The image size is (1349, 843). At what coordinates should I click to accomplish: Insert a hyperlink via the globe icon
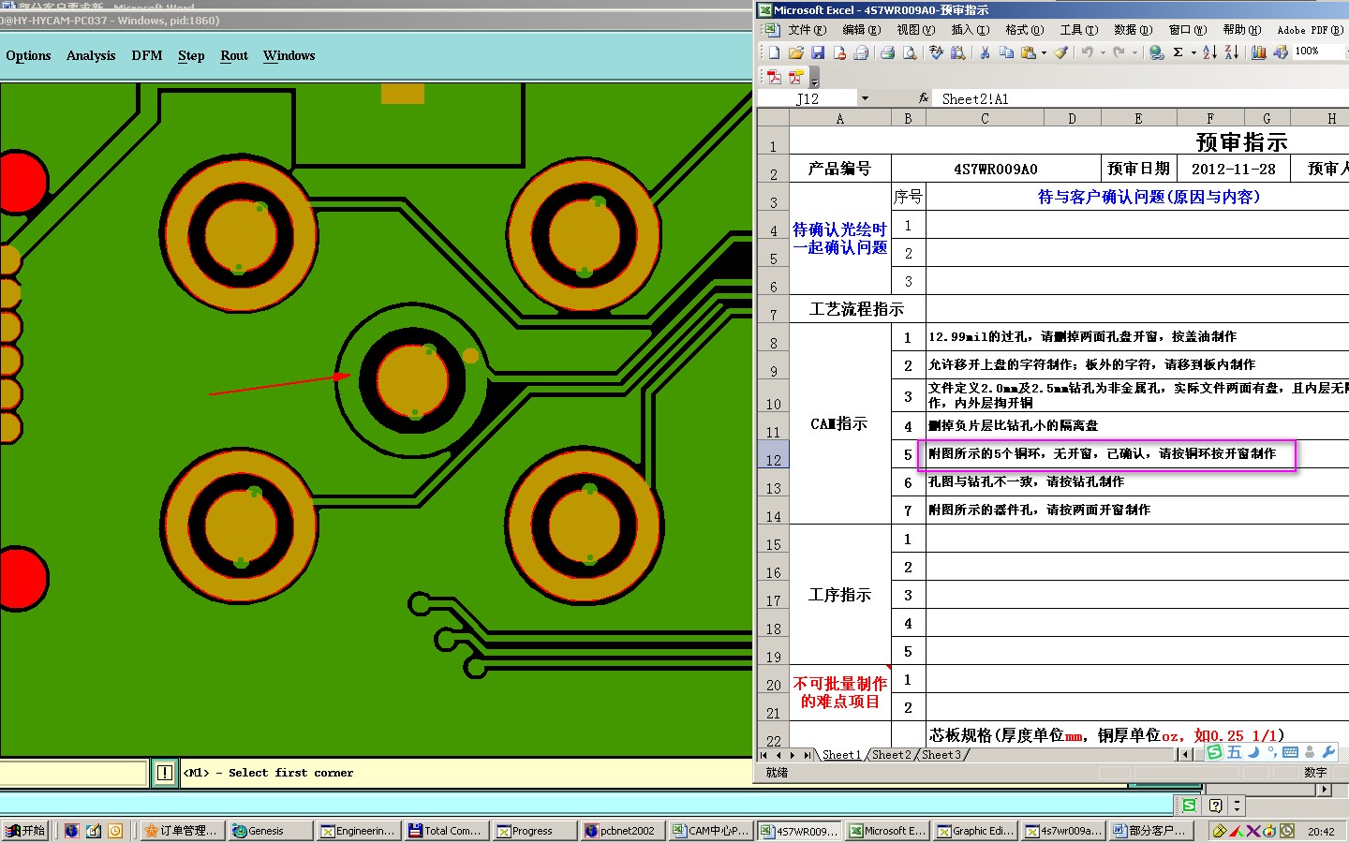pos(1156,52)
